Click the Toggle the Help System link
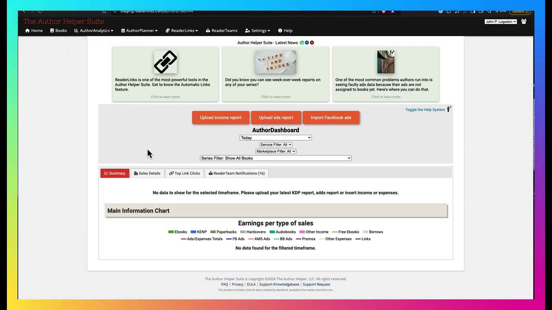The height and width of the screenshot is (310, 552). click(425, 110)
